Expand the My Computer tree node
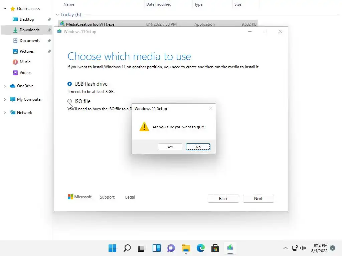Screen dimensions: 342x256 point(5,99)
